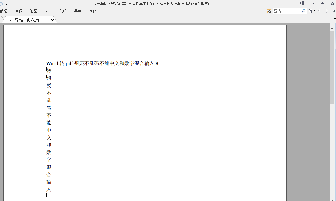Expand the quick access toolbar arrow
This screenshot has height=201, width=336.
coord(6,4)
